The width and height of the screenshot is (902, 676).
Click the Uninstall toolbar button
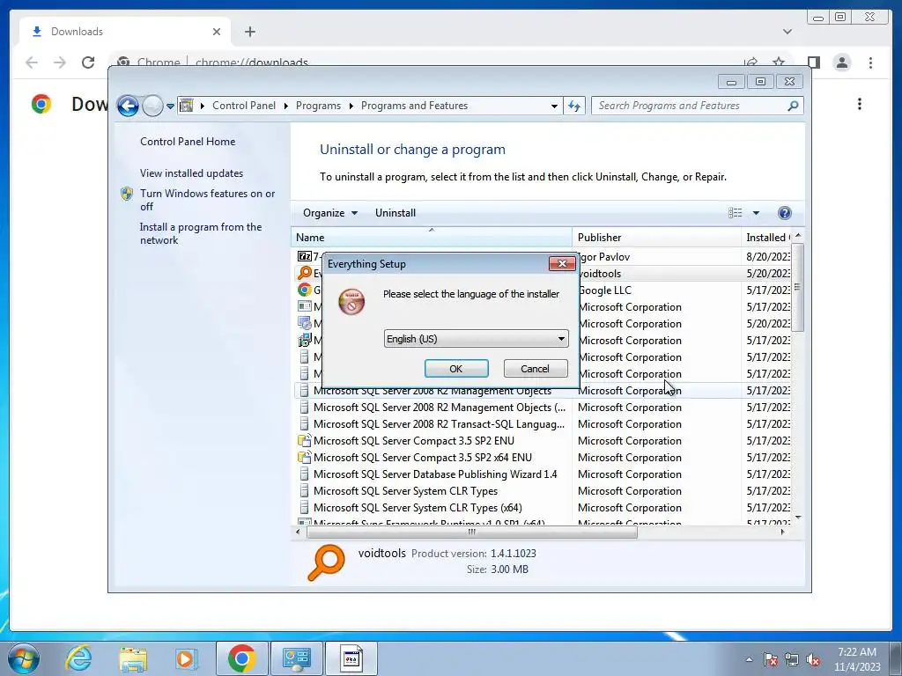(x=396, y=213)
